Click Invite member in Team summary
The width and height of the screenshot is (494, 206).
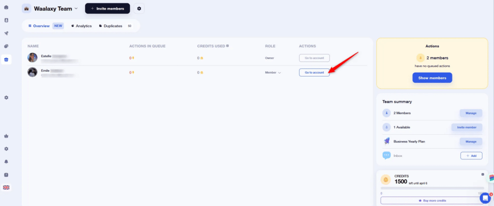[x=467, y=128]
